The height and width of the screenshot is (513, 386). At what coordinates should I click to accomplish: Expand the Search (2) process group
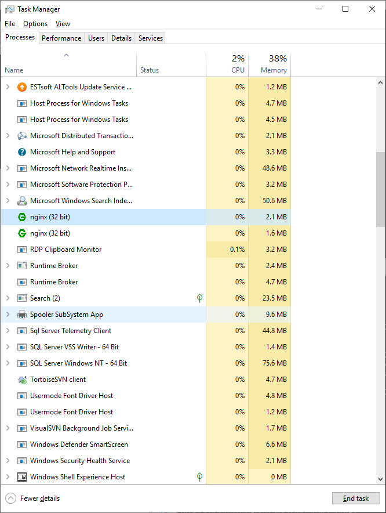click(8, 298)
